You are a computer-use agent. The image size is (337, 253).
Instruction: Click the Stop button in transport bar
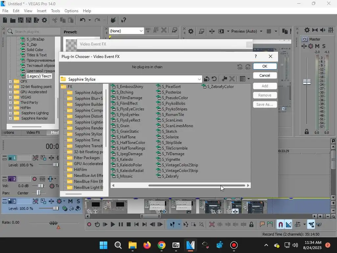coord(129,225)
